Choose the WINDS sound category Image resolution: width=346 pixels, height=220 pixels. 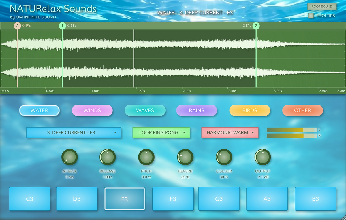tap(92, 110)
